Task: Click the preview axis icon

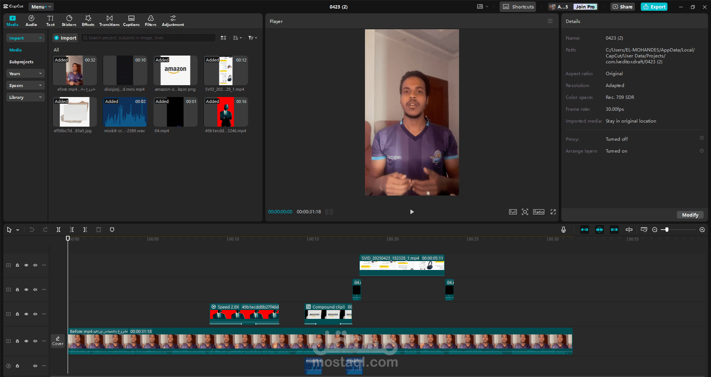Action: coord(629,230)
